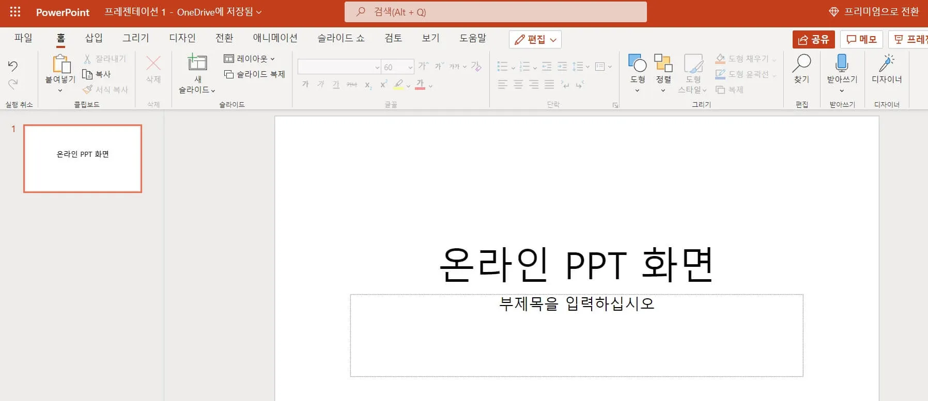Image resolution: width=928 pixels, height=401 pixels.
Task: Toggle bold text formatting (가)
Action: click(305, 84)
